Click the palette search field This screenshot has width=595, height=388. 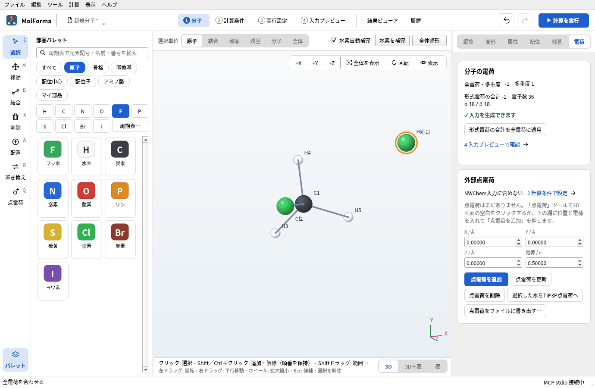coord(92,53)
